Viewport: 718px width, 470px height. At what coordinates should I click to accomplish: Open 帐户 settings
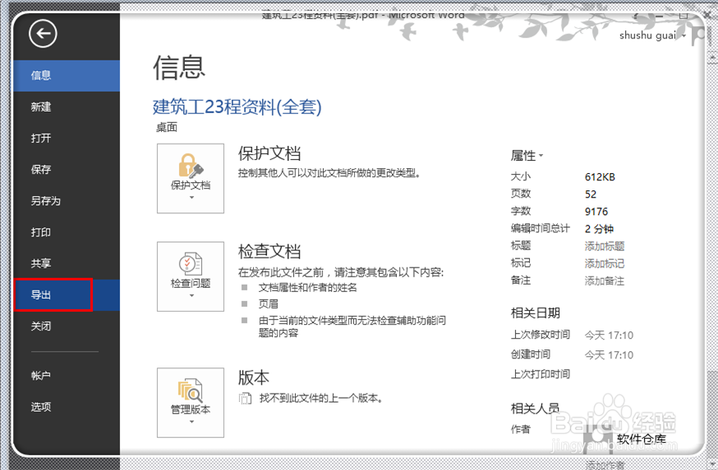pyautogui.click(x=67, y=376)
